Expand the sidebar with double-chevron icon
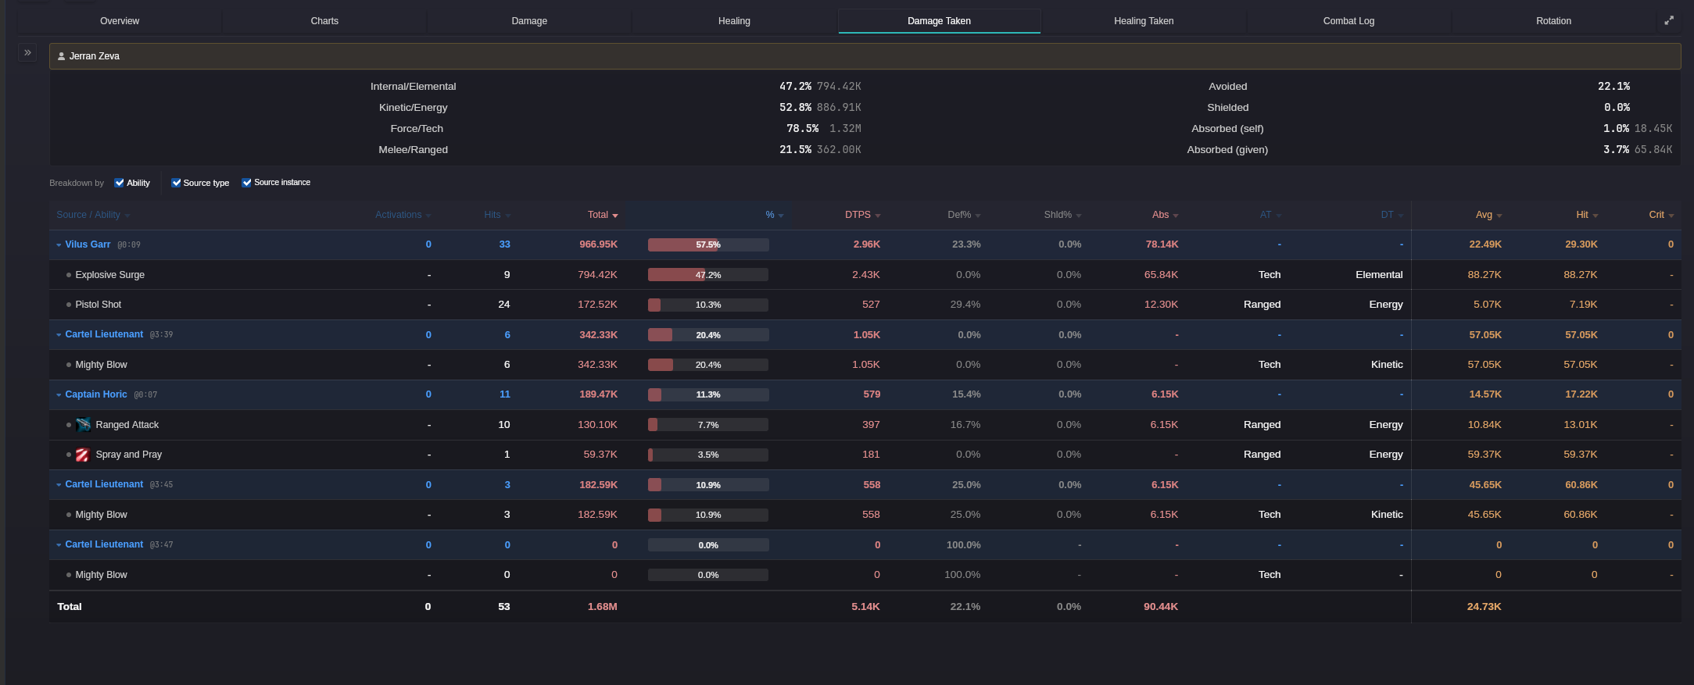The height and width of the screenshot is (685, 1694). click(27, 52)
